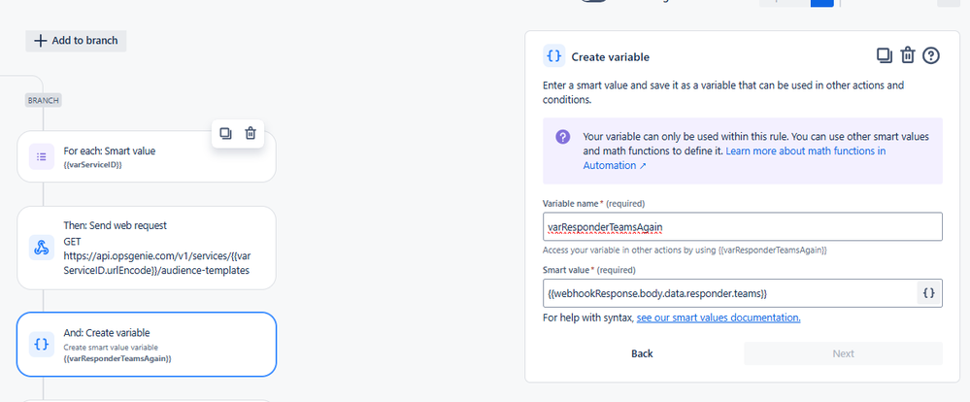The width and height of the screenshot is (970, 402).
Task: Open the Then: Send web request step
Action: 147,248
